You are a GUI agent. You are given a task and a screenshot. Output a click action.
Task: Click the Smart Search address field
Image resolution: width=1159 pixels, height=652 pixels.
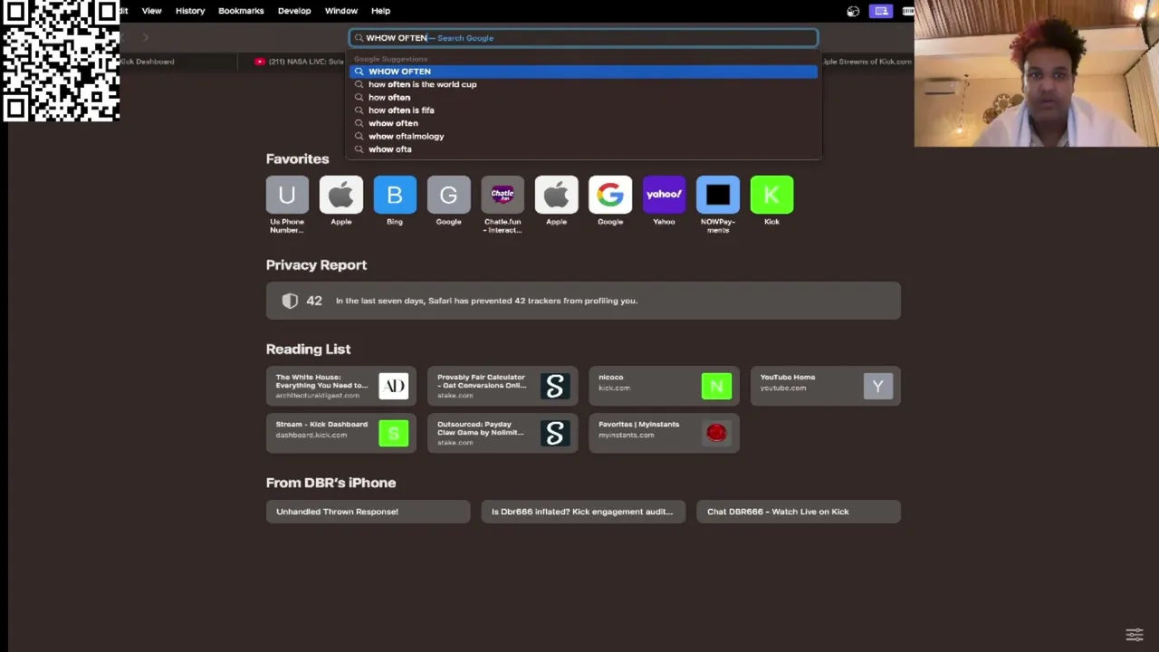tap(584, 38)
